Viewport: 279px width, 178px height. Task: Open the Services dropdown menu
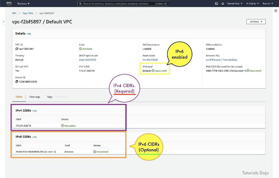[23, 4]
